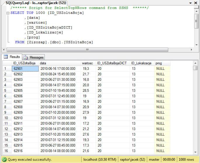Click the Results grid icon
This screenshot has width=200, height=163.
[x=6, y=57]
